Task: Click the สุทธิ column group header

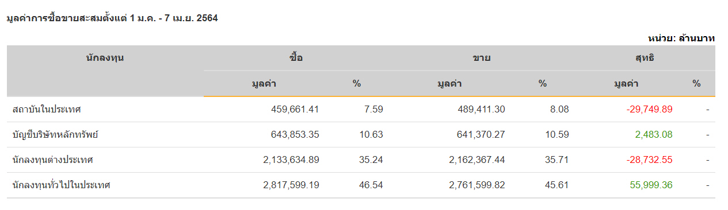Action: [645, 58]
